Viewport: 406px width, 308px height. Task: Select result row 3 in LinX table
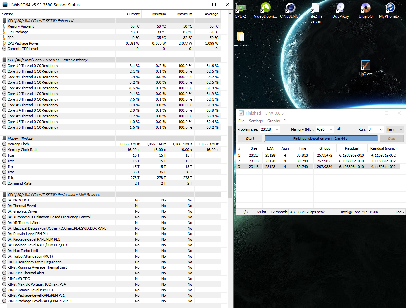(318, 167)
